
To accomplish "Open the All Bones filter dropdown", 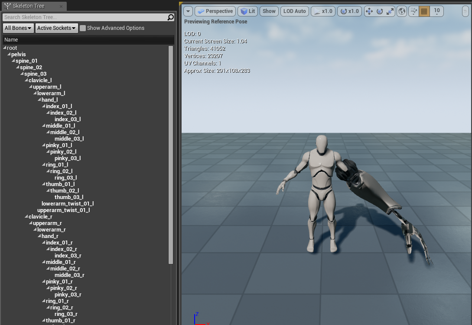I will (18, 28).
